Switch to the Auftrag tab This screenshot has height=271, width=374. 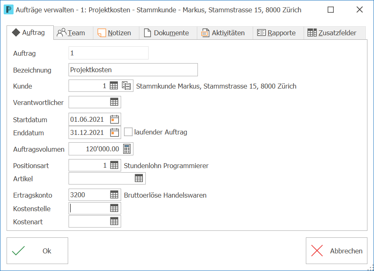[x=30, y=33]
